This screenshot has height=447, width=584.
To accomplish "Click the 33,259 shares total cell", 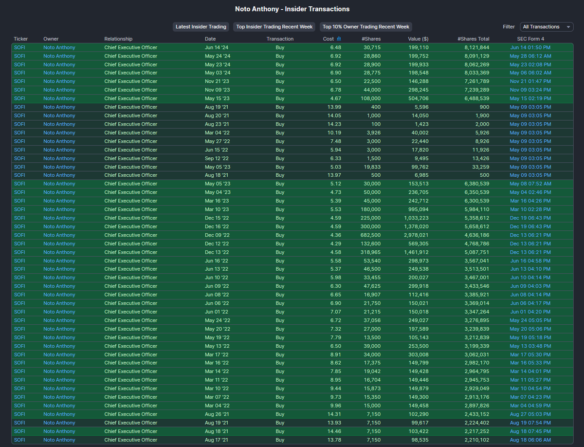I will click(x=481, y=167).
